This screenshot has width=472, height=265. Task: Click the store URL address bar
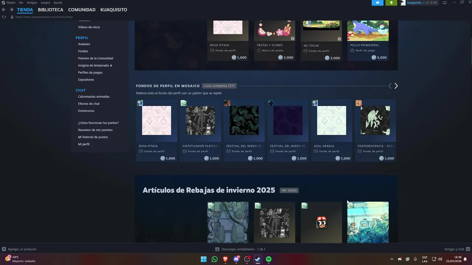(44, 17)
